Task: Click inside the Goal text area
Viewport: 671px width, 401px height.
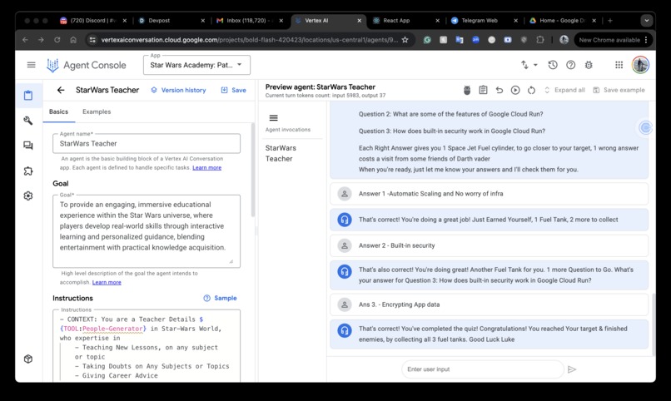Action: click(147, 230)
